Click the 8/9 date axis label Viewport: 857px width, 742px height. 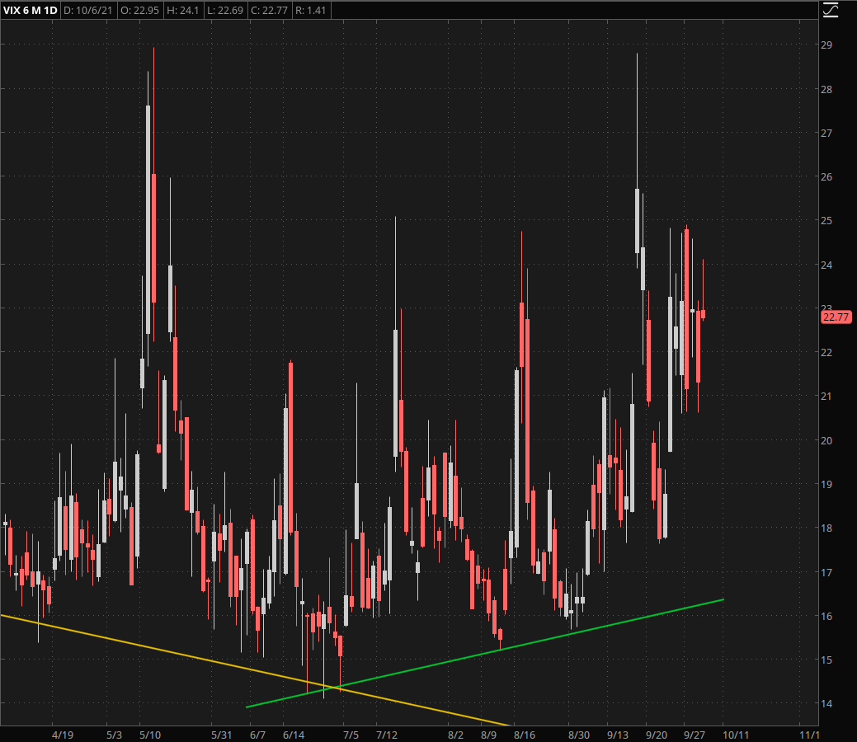click(488, 735)
